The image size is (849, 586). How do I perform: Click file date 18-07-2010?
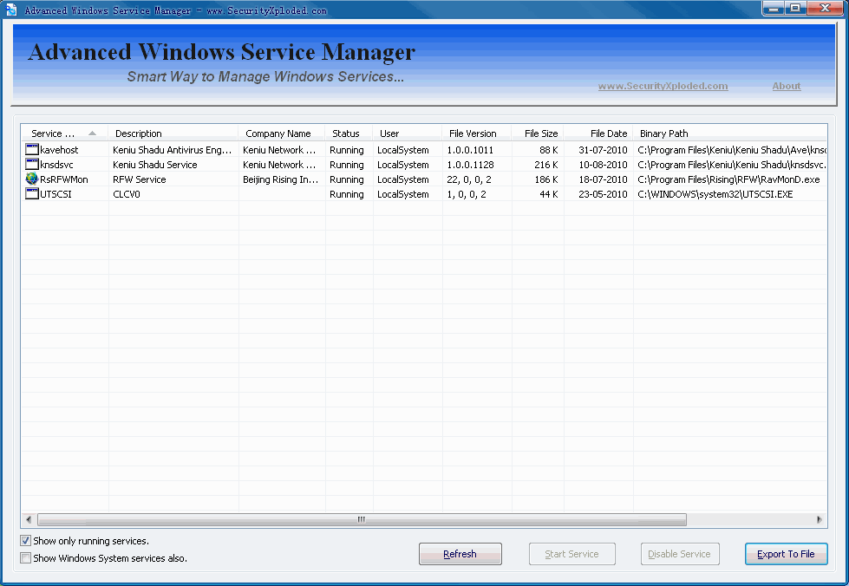(603, 179)
